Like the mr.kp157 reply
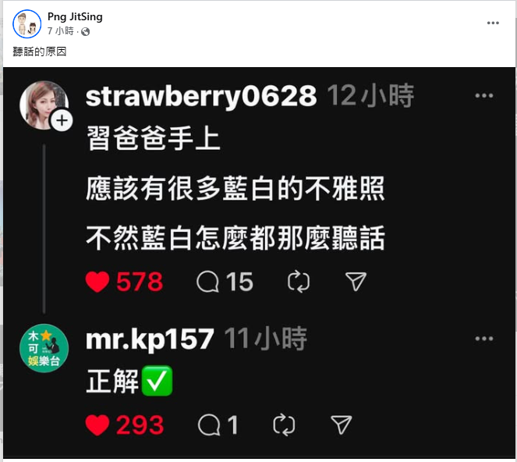517x462 pixels. pyautogui.click(x=97, y=425)
